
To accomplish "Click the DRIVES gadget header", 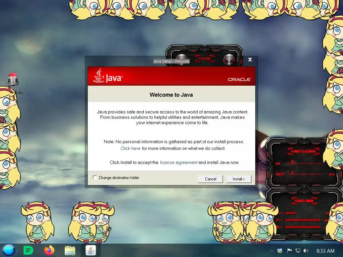I will (304, 201).
